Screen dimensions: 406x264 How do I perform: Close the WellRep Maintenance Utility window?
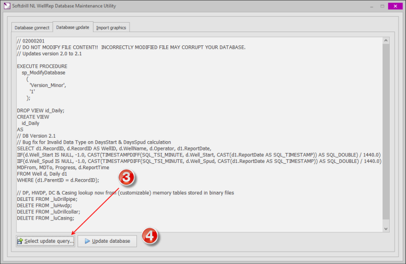click(x=394, y=6)
